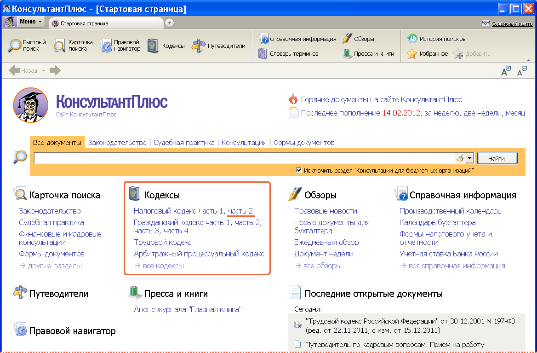Open Словарь терминов in toolbar
Viewport: 537px width, 353px height.
coord(288,54)
